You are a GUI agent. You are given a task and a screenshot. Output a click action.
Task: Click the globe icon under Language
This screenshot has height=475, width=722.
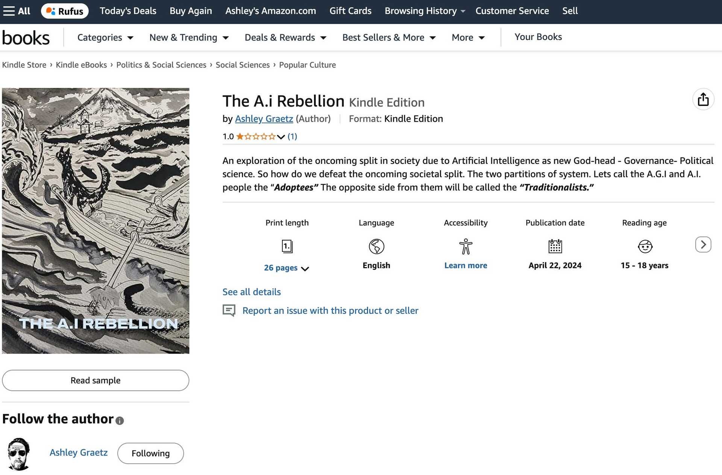click(376, 247)
